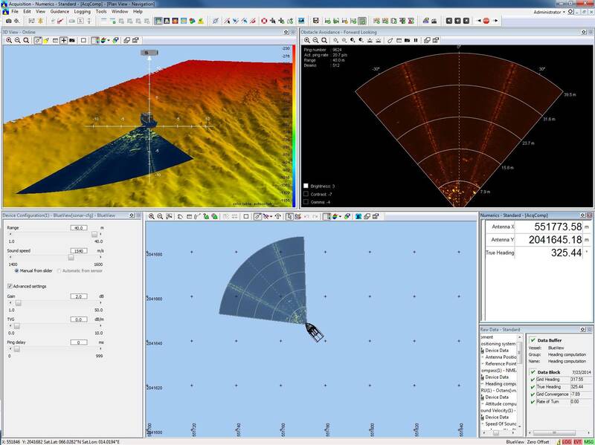Screen dimensions: 595x445
Task: Click the red stop icon in top toolbar
Action: click(x=486, y=21)
